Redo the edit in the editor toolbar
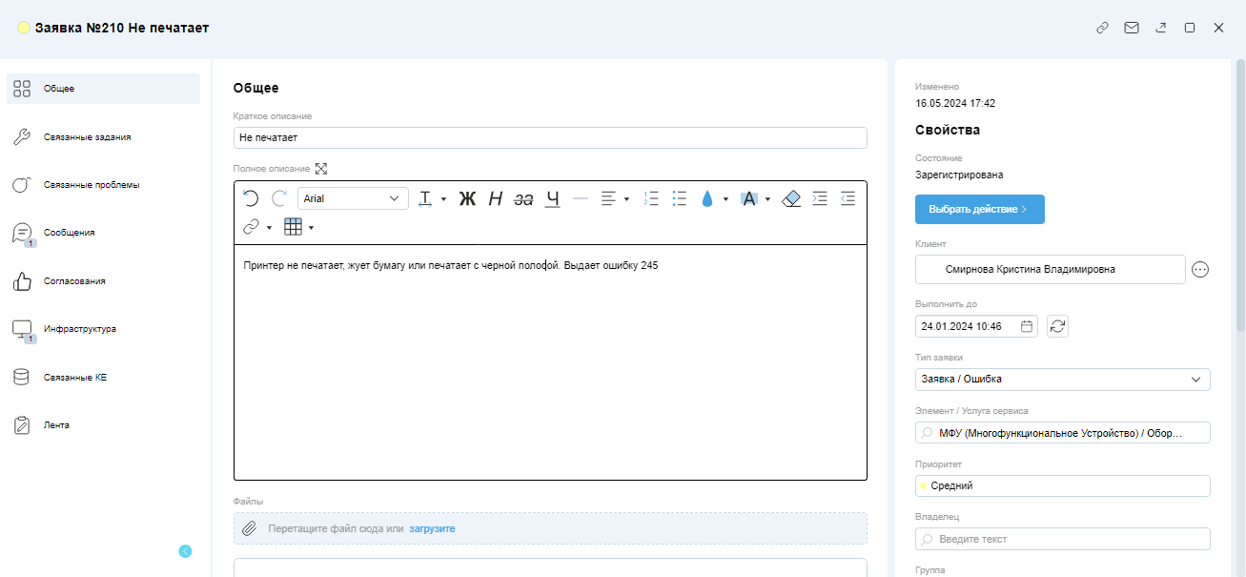 (x=279, y=198)
